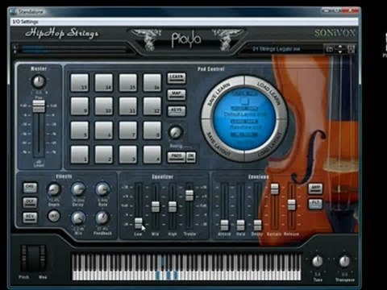Click the Envelope Attack fader handle
The height and width of the screenshot is (290, 387).
click(224, 226)
